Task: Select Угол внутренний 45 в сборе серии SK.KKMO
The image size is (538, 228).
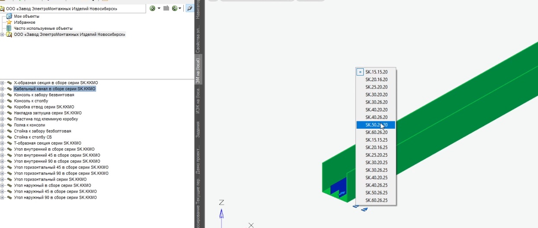Action: click(x=57, y=155)
